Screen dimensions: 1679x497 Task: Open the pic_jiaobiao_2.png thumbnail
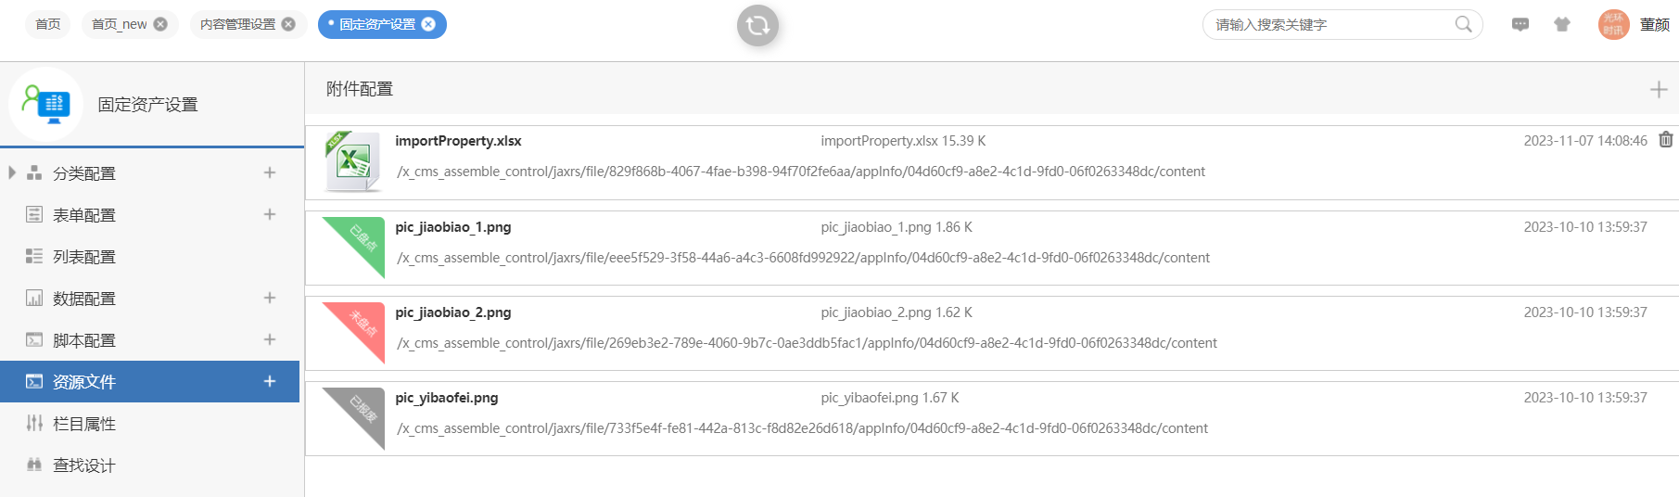coord(353,331)
